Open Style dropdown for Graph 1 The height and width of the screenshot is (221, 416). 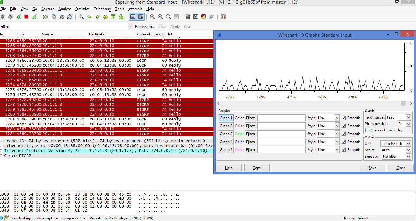[328, 118]
